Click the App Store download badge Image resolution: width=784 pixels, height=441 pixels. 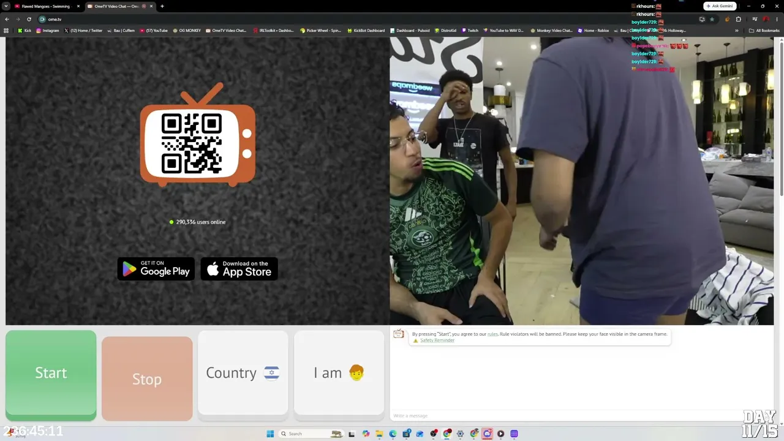pyautogui.click(x=239, y=269)
